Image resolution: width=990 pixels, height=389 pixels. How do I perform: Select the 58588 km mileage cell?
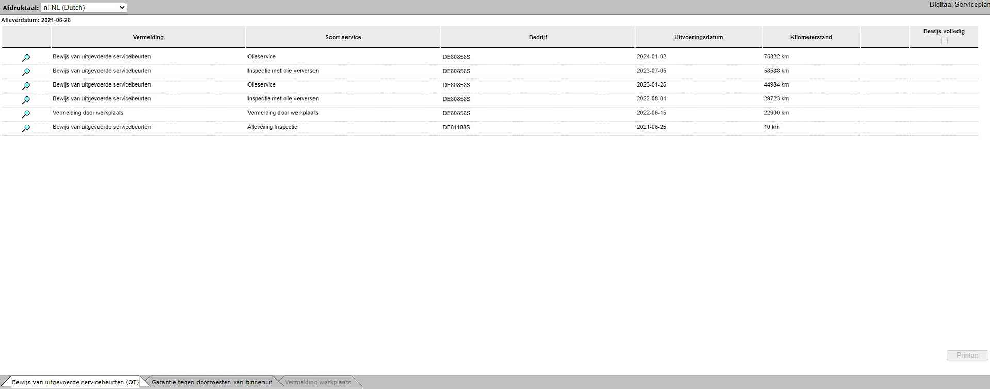coord(777,71)
